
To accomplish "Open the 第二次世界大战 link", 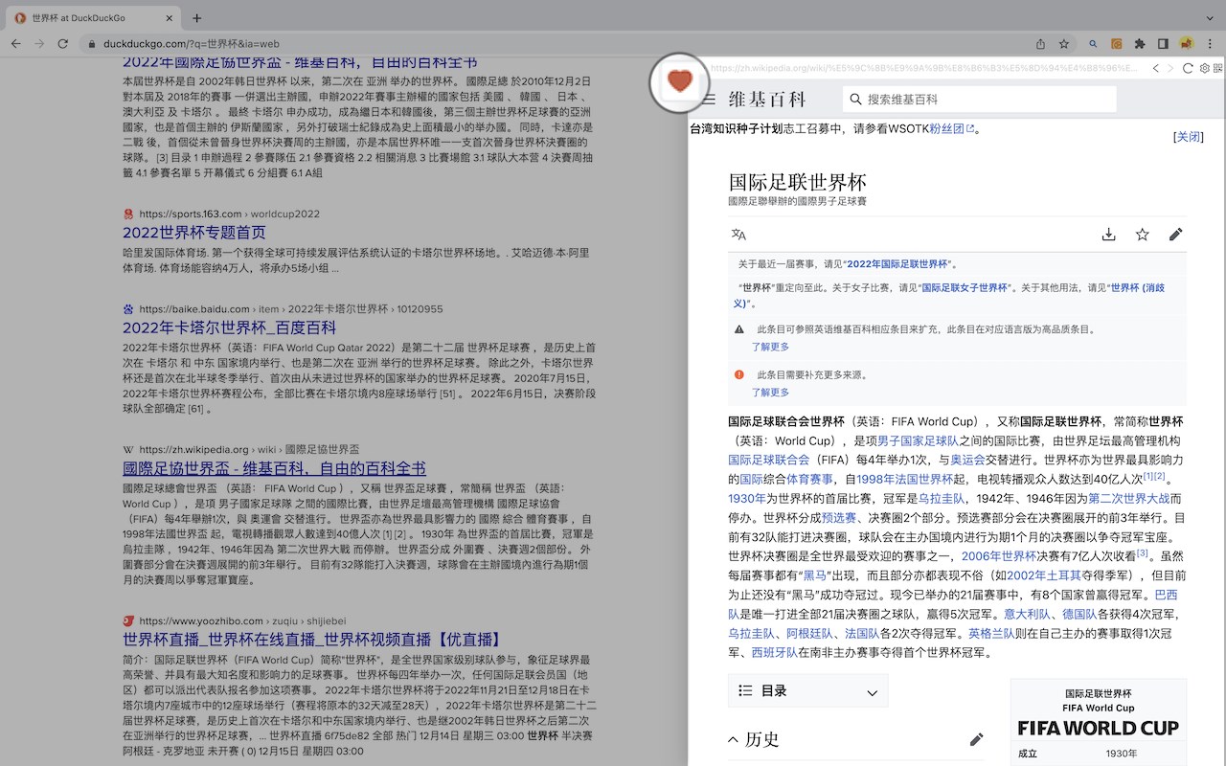I will pos(1128,498).
